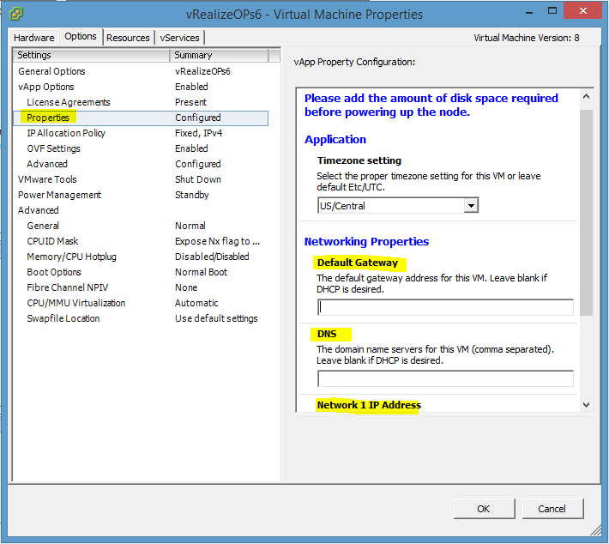Select Fibre Channel NPIV setting
This screenshot has width=609, height=544.
click(x=141, y=287)
